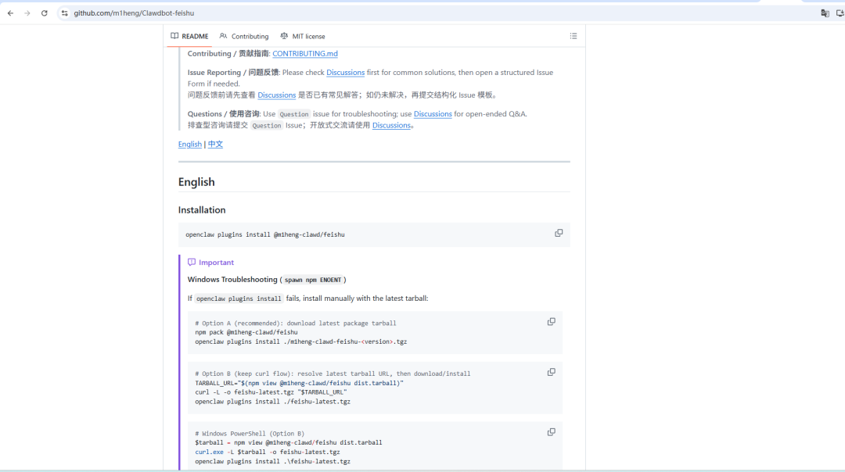Viewport: 845px width, 472px height.
Task: Open site information icon beside the URL
Action: click(64, 13)
